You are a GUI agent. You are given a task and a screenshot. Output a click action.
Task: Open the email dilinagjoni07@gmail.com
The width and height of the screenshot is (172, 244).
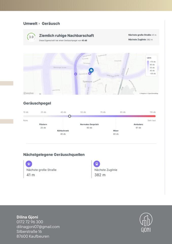(x=38, y=227)
